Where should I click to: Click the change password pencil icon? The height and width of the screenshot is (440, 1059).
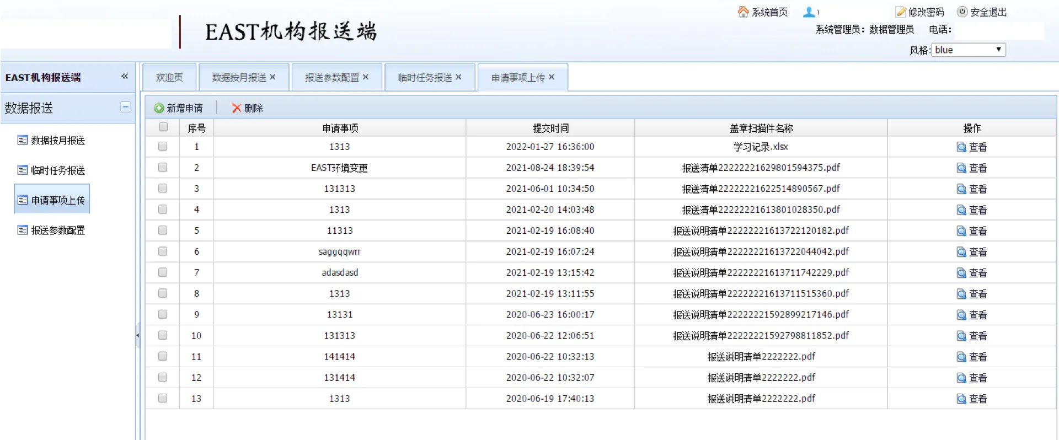[901, 12]
